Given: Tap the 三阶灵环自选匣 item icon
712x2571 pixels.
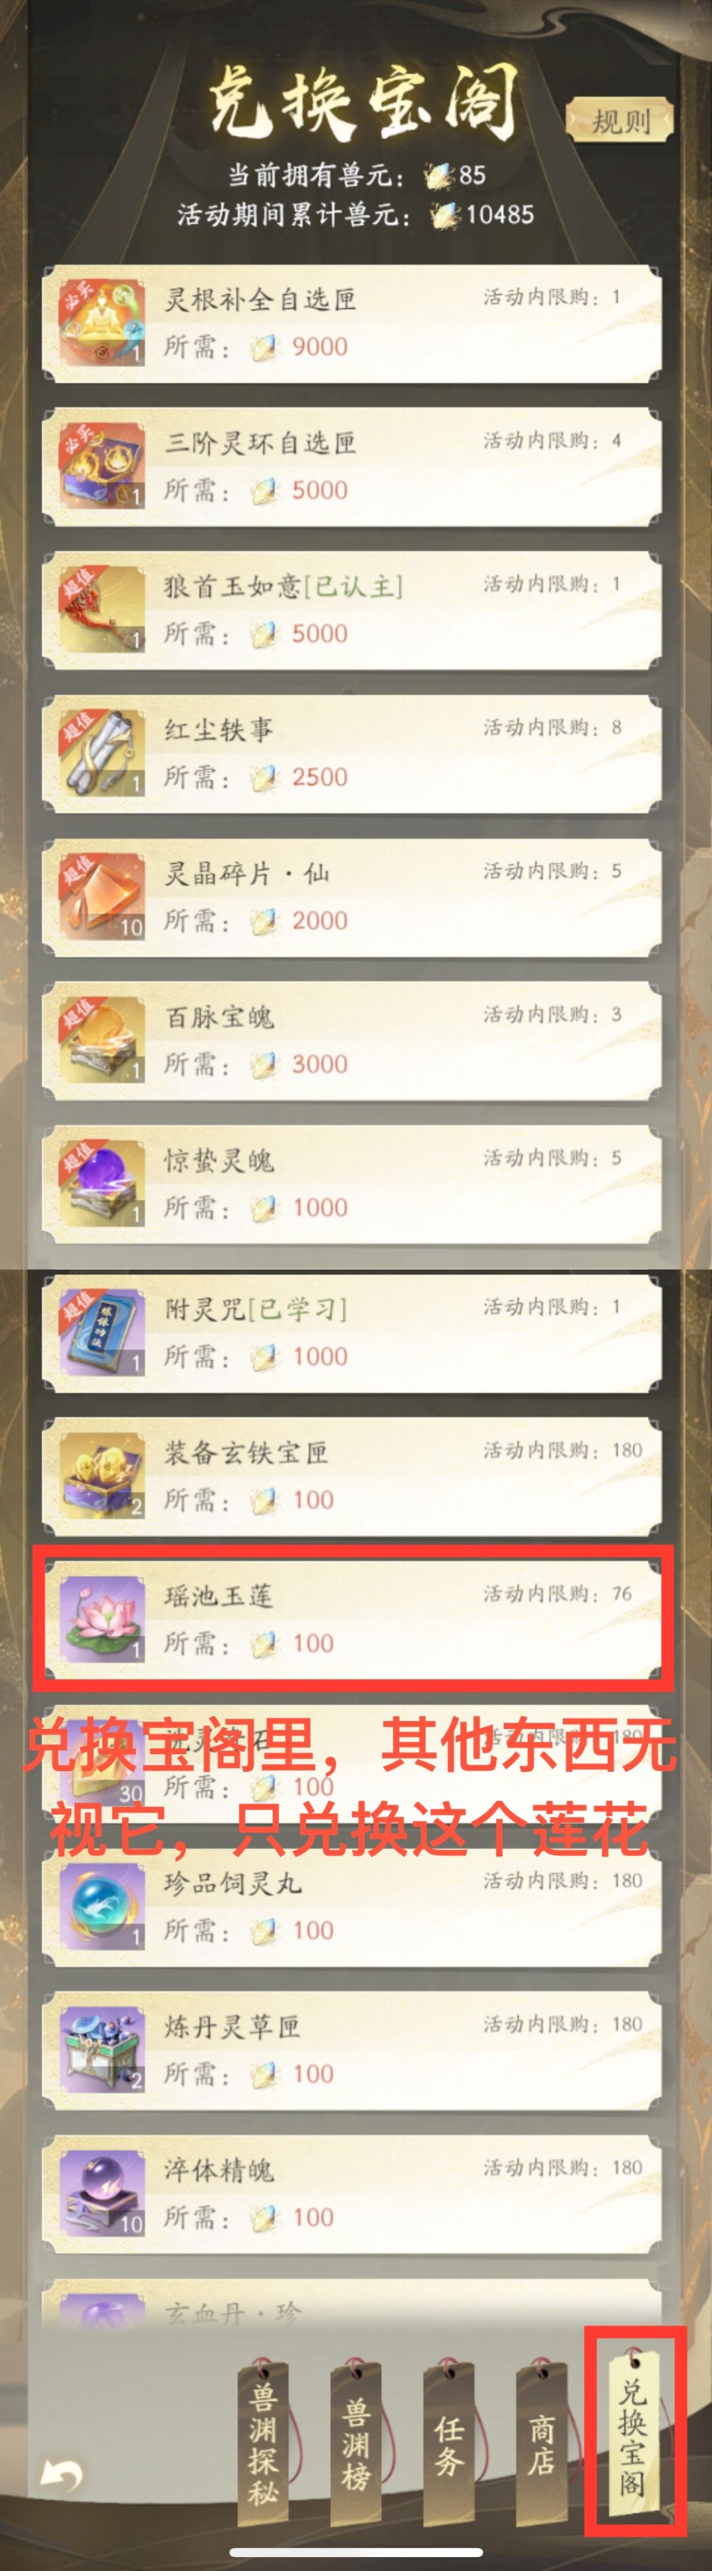Looking at the screenshot, I should (102, 466).
